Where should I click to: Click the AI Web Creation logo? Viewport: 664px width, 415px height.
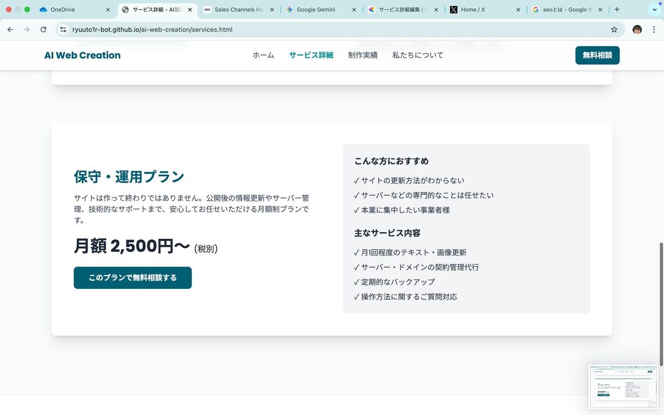pyautogui.click(x=82, y=55)
